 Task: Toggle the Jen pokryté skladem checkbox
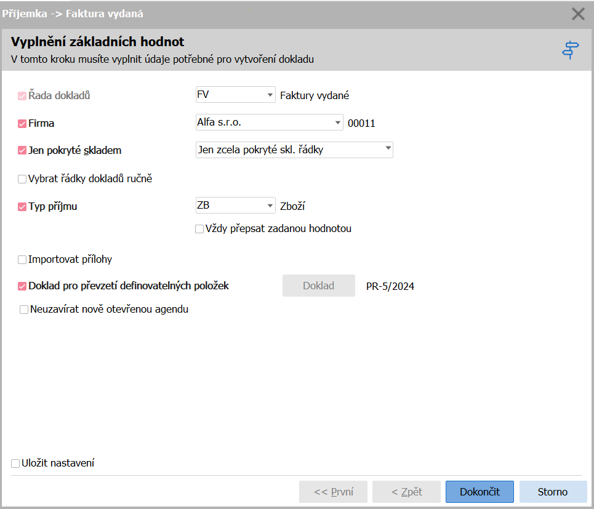22,150
